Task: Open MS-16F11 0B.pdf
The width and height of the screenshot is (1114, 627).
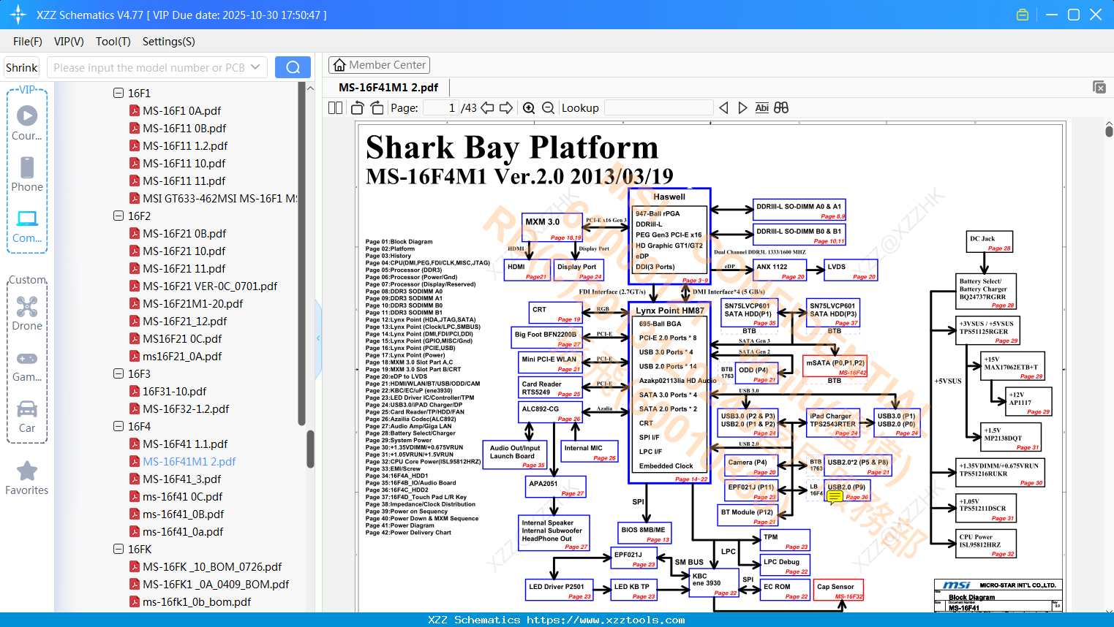Action: [184, 128]
